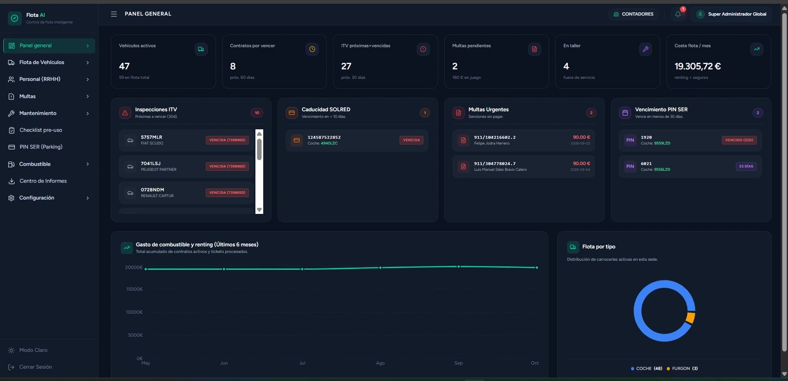
Task: Click the VENCIDA badge on SOLRED card 124587522852
Action: click(x=411, y=140)
